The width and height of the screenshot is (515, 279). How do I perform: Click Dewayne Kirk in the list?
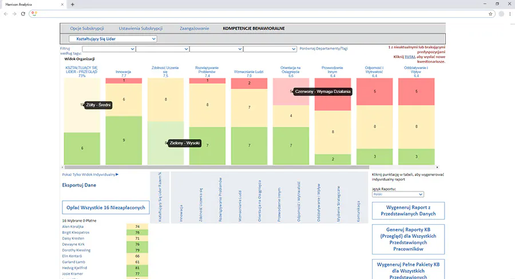point(73,244)
